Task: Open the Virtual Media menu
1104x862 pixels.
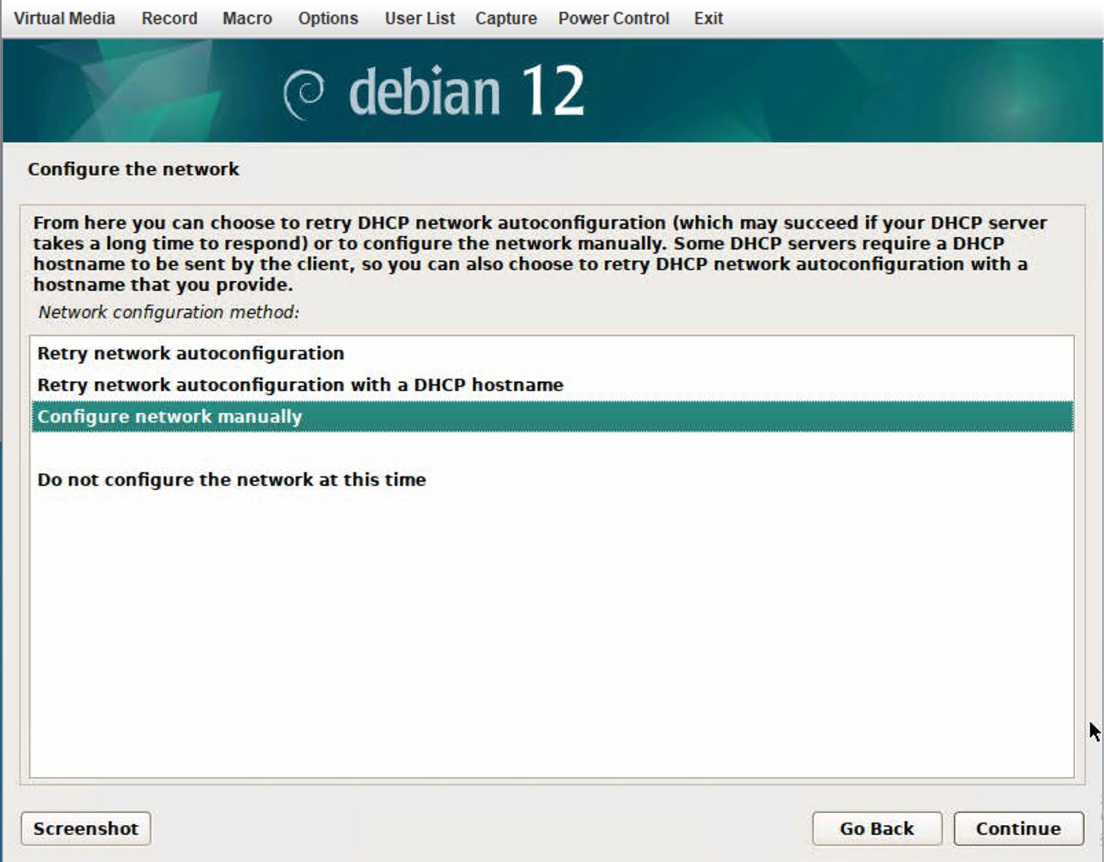Action: 64,19
